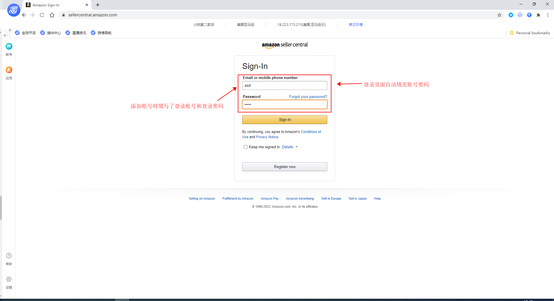Image resolution: width=554 pixels, height=301 pixels.
Task: Open the 帮助 (Help) sidebar icon
Action: (9, 256)
